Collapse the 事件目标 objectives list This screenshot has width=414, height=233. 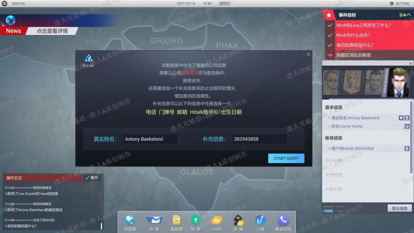[409, 15]
